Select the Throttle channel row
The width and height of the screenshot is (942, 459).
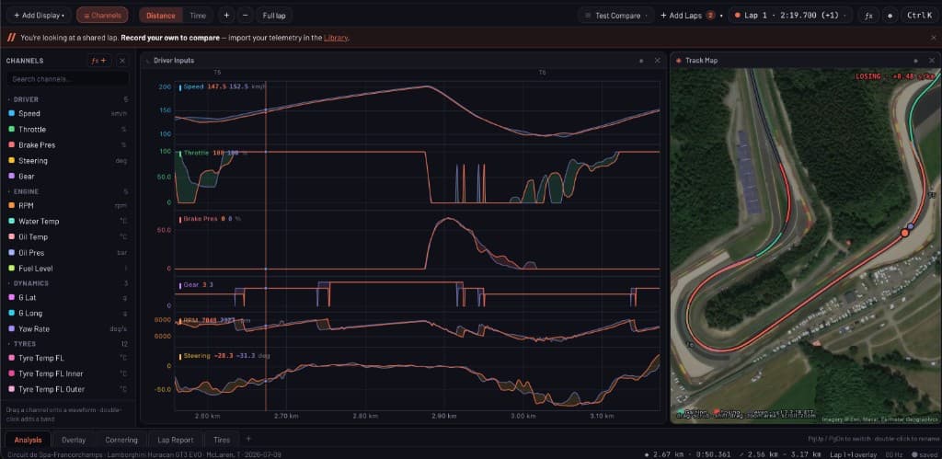click(67, 129)
